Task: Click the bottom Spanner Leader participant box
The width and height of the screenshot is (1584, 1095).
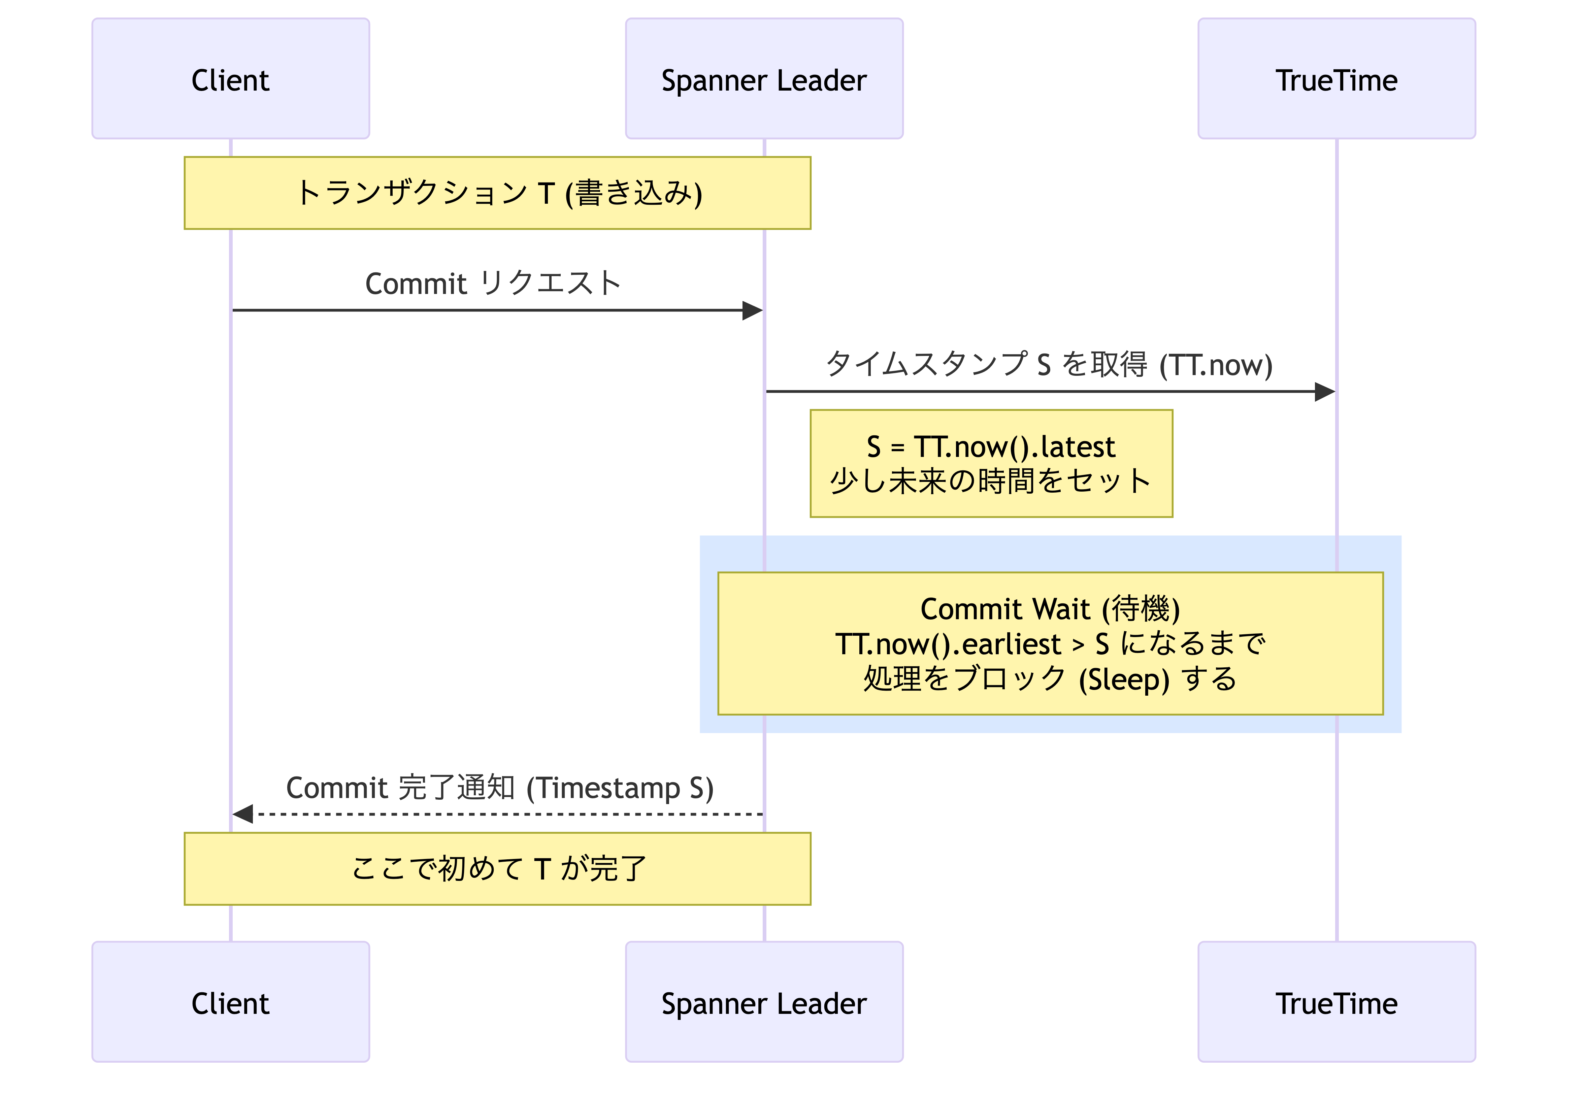Action: [763, 1002]
